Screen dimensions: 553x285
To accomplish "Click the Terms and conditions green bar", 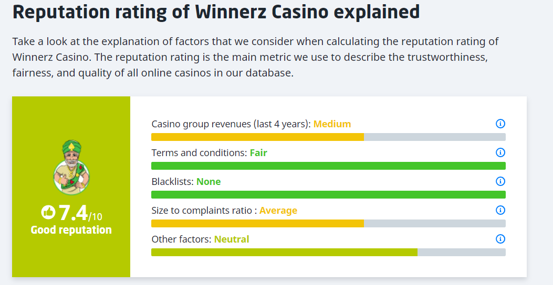I will (x=328, y=166).
